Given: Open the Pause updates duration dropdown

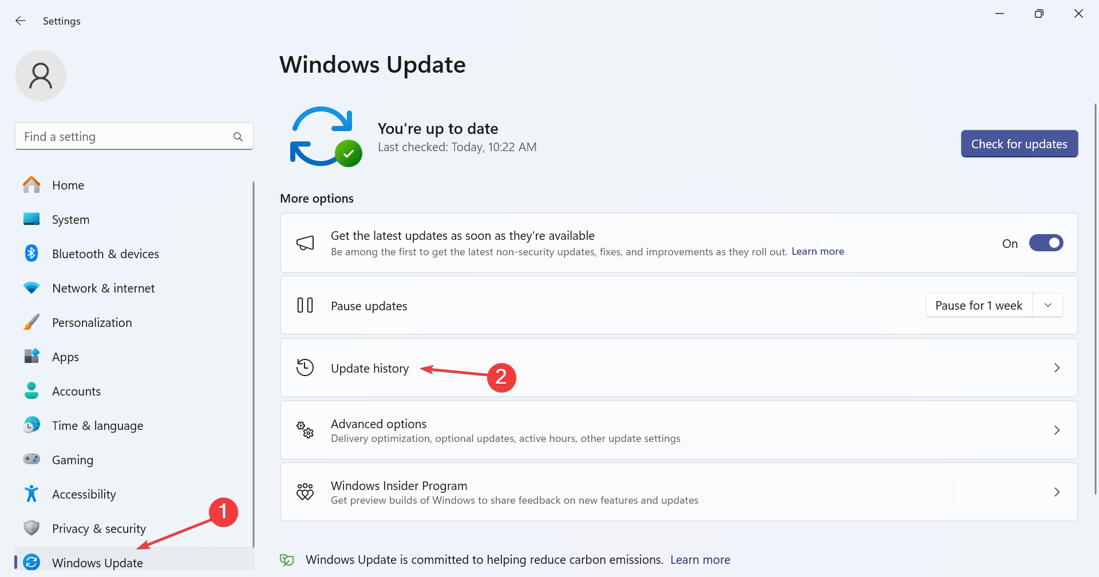Looking at the screenshot, I should [1048, 305].
